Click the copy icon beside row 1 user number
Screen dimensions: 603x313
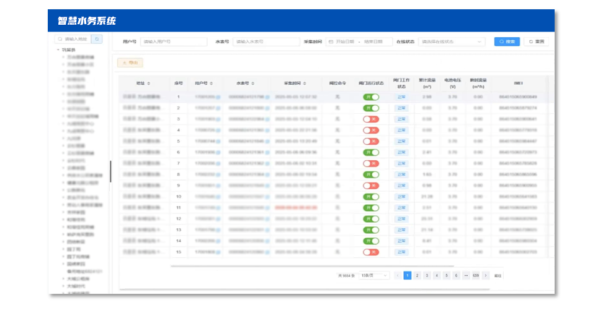point(218,97)
